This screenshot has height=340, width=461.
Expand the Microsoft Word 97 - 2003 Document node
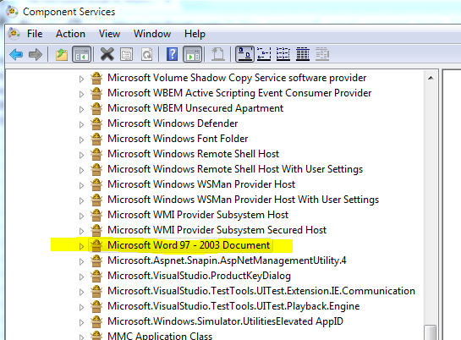tap(81, 246)
